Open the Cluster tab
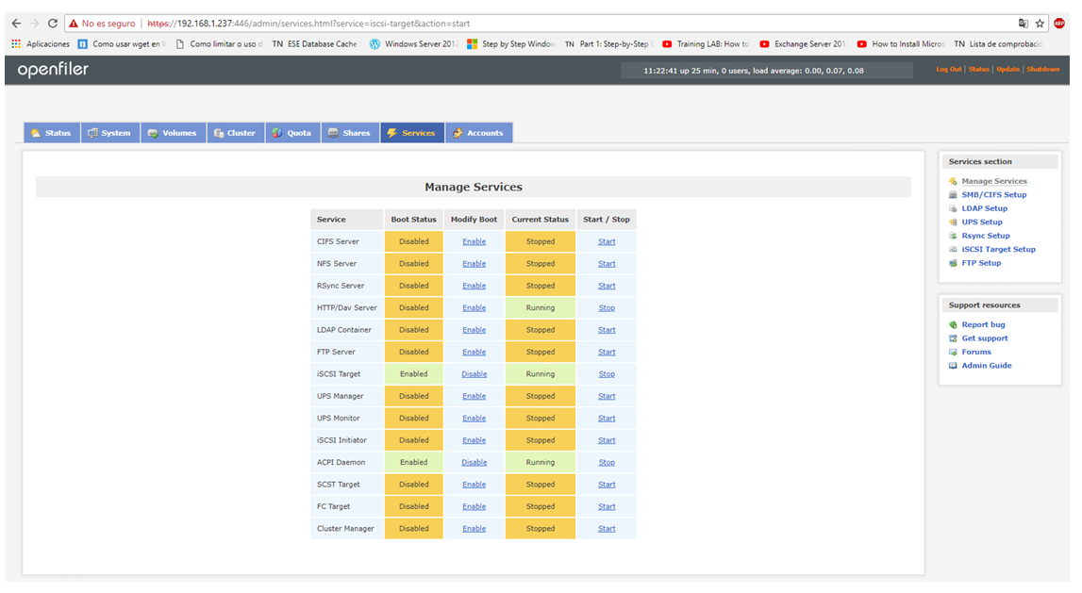1082x593 pixels. 235,133
